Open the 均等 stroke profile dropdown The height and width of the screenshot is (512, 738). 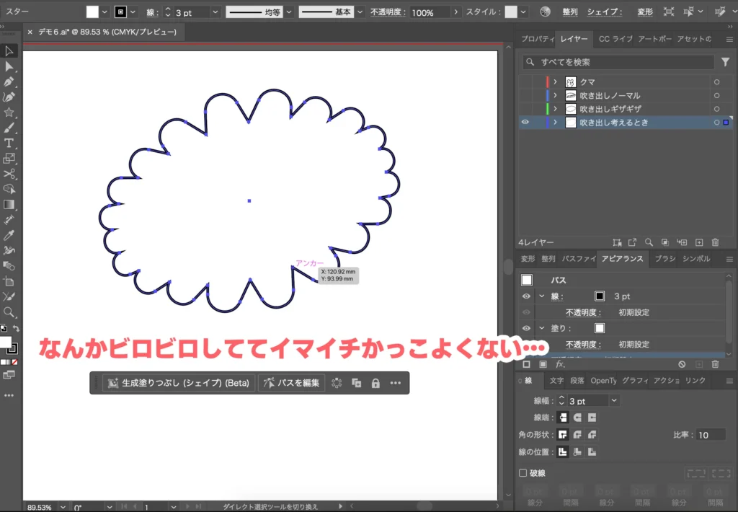coord(289,12)
